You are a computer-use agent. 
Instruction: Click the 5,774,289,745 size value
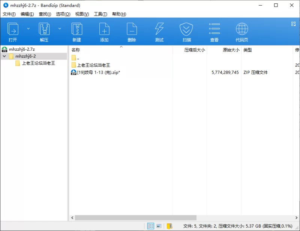pyautogui.click(x=225, y=72)
